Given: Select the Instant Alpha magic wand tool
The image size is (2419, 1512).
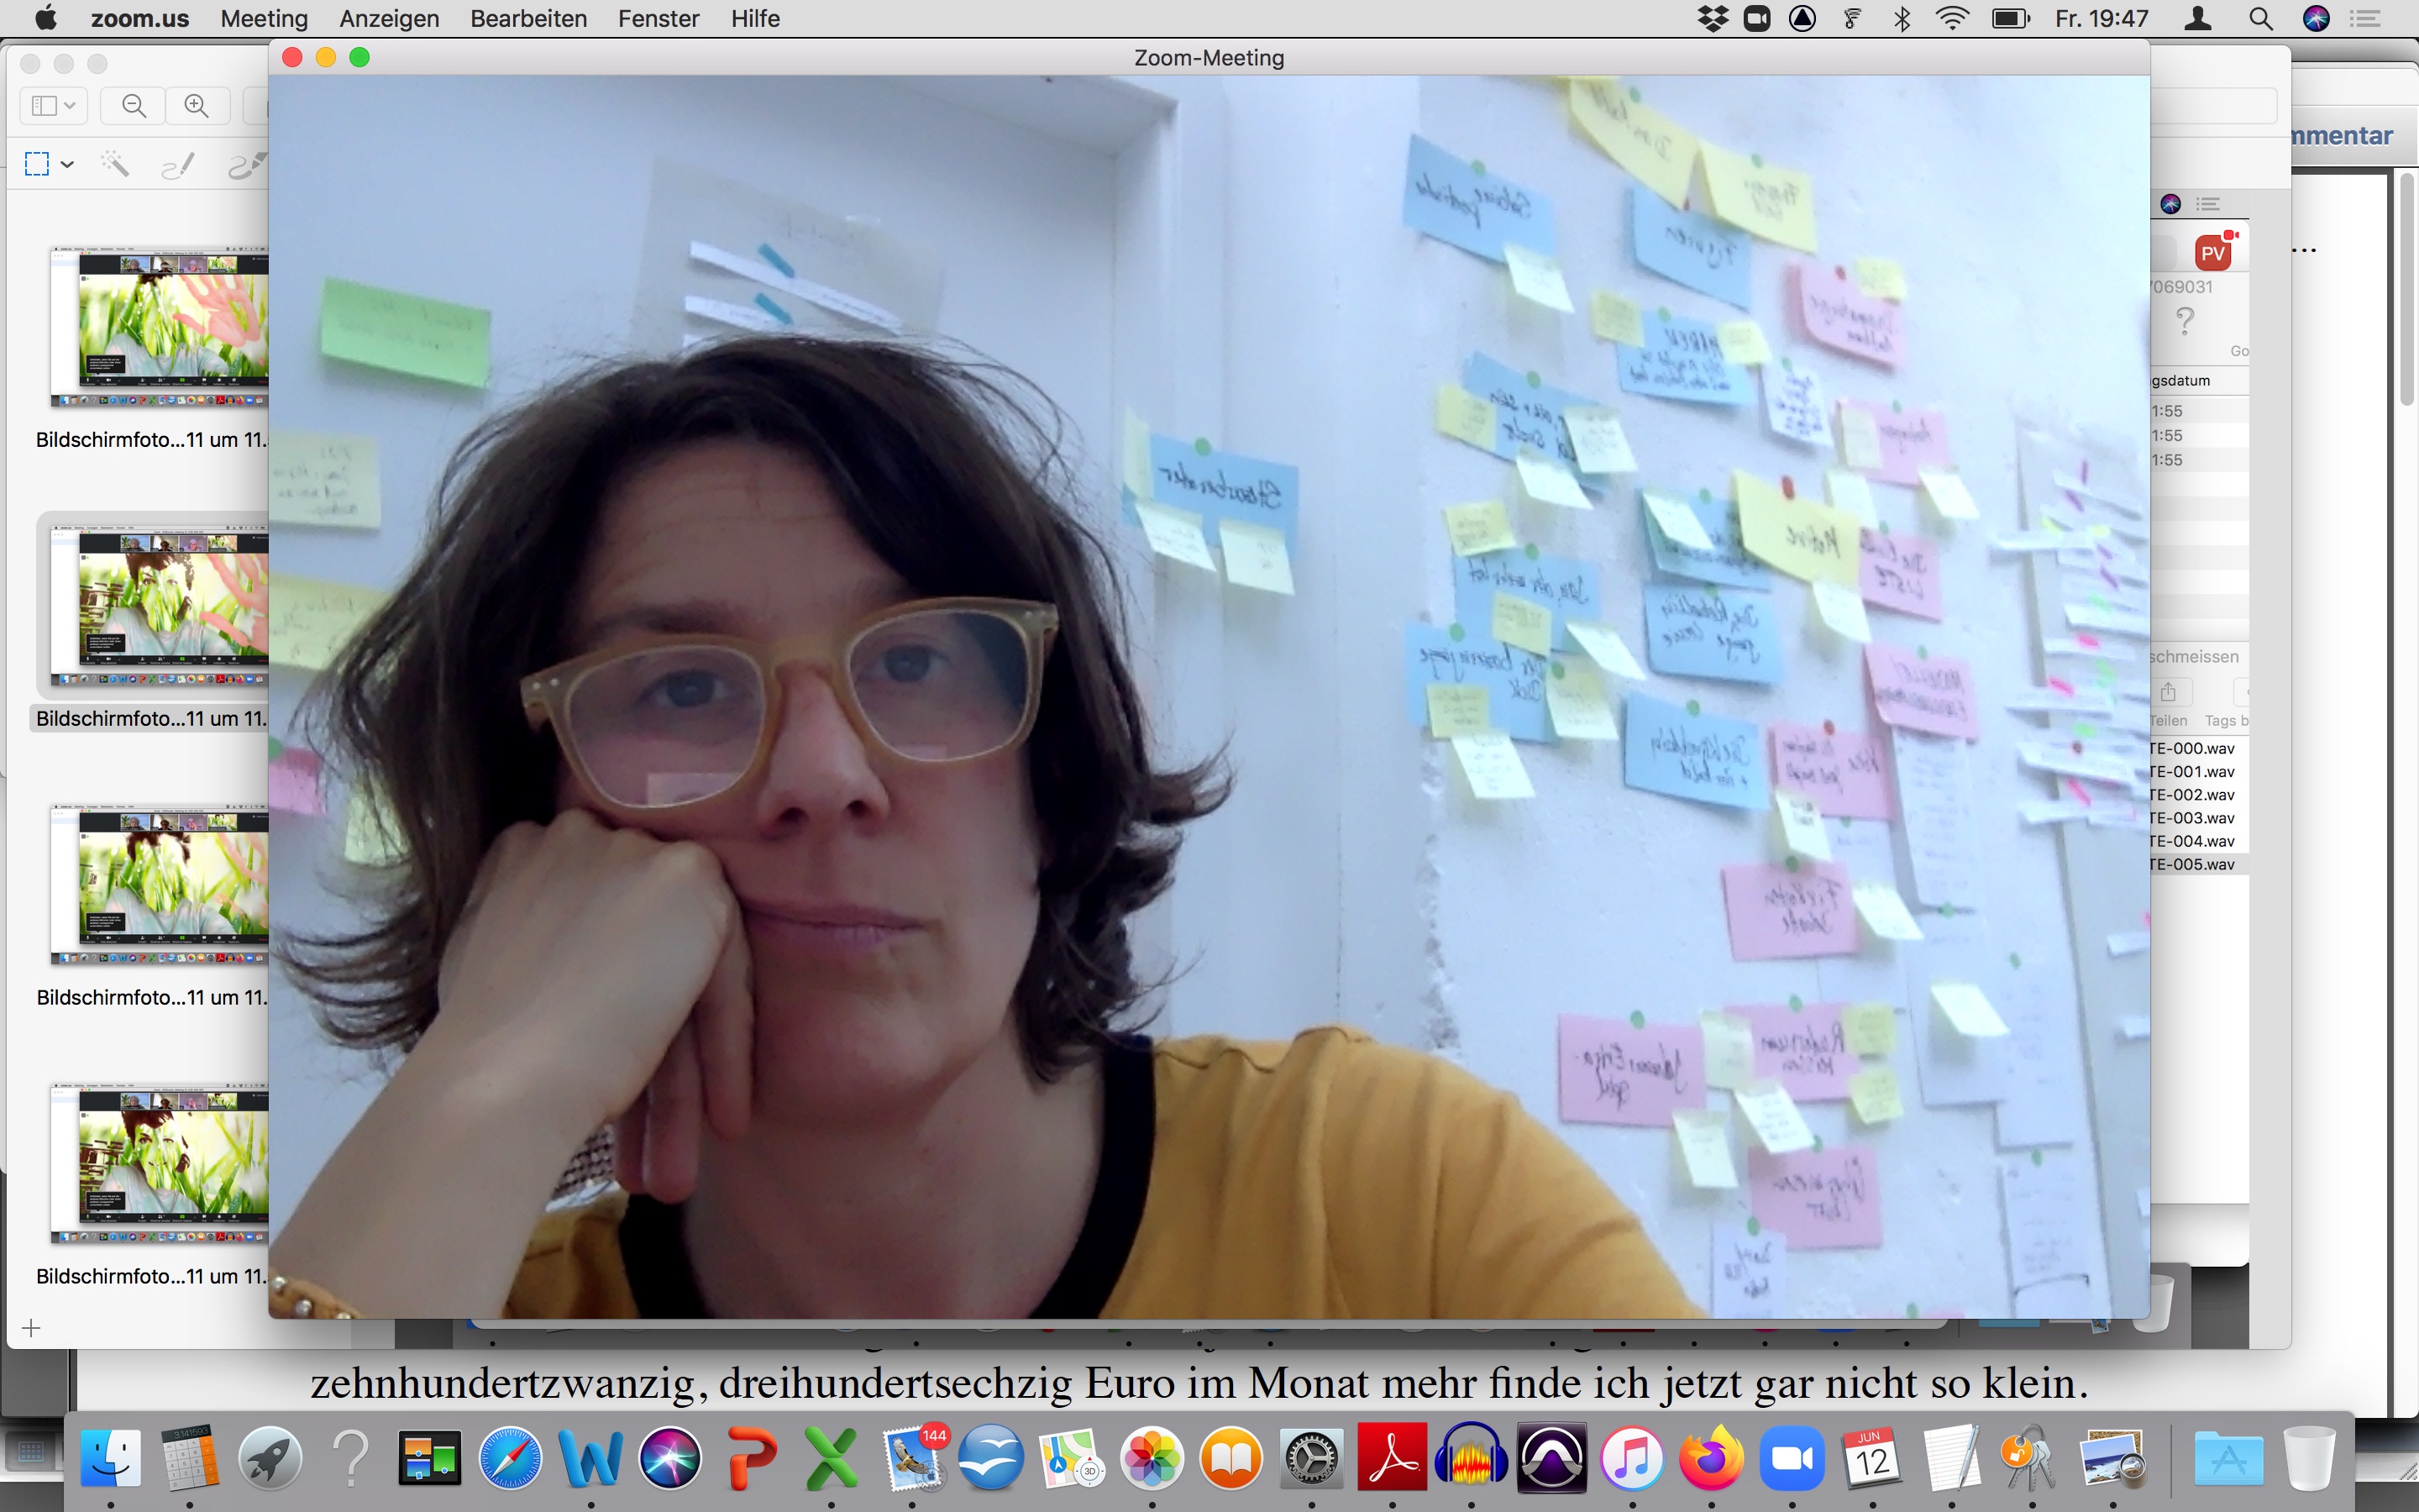Looking at the screenshot, I should pyautogui.click(x=115, y=165).
